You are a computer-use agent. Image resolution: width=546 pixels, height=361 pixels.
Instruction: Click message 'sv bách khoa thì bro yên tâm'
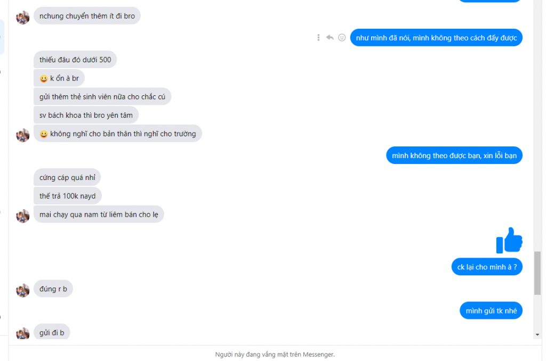(x=86, y=115)
